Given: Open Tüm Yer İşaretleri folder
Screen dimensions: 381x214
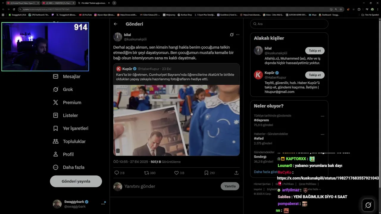Looking at the screenshot, I should click(x=370, y=15).
